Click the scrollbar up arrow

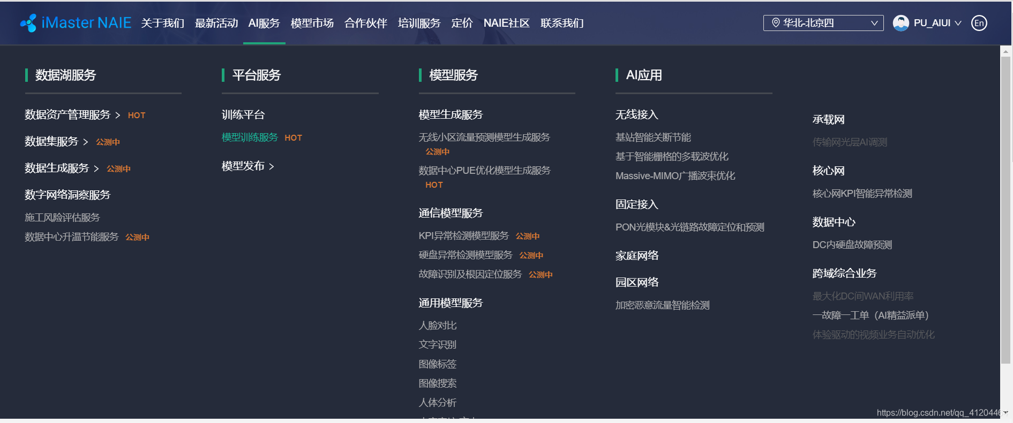[x=1006, y=51]
